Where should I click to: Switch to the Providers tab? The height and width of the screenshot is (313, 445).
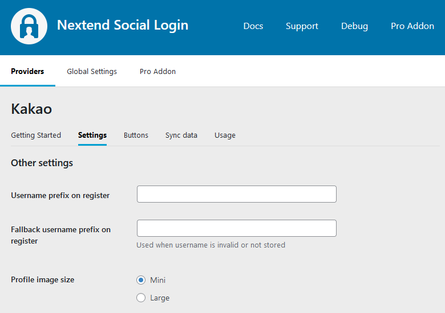coord(27,72)
